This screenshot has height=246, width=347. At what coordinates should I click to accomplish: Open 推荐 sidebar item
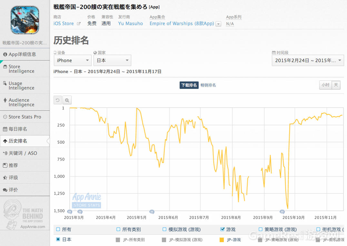coord(25,165)
